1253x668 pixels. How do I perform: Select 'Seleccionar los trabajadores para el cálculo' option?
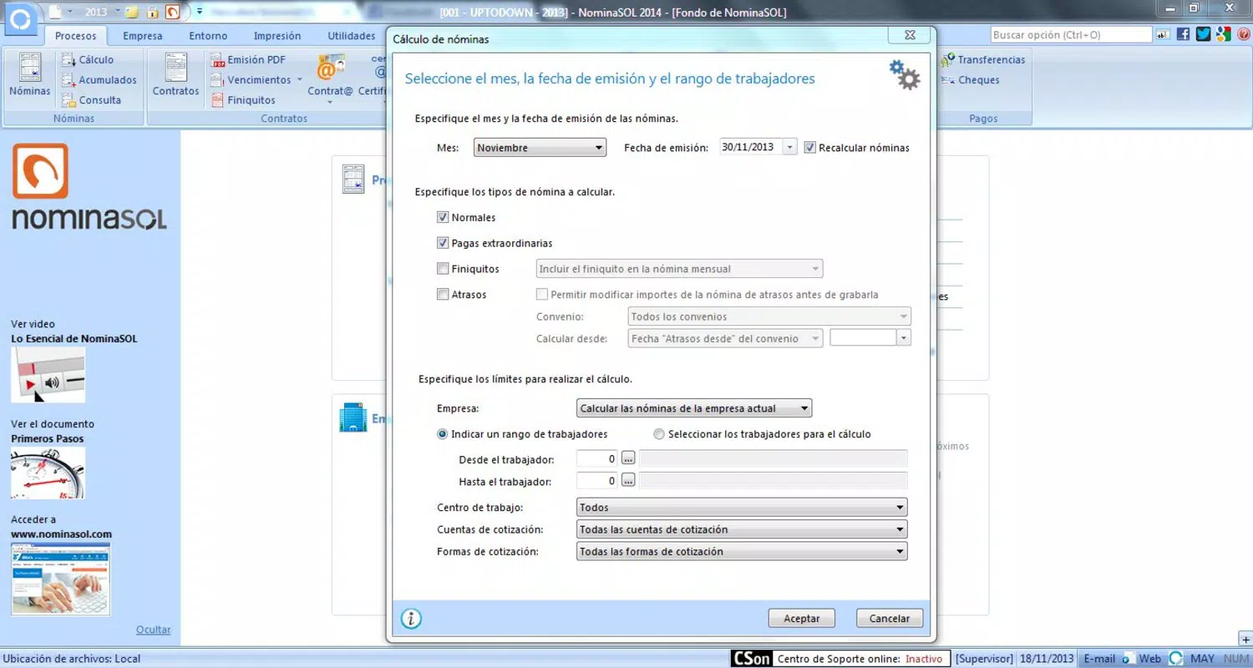click(x=659, y=434)
